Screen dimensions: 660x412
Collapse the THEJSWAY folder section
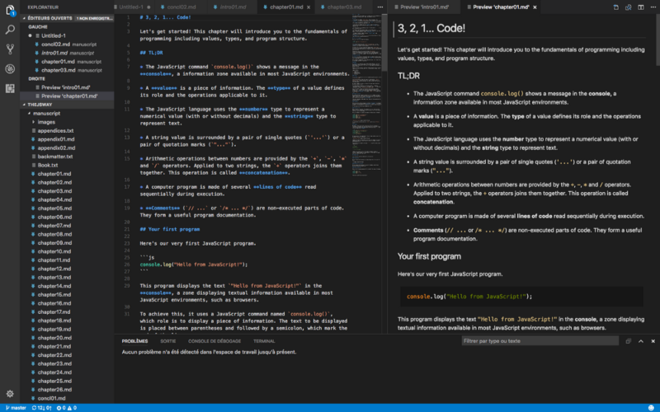pyautogui.click(x=67, y=105)
